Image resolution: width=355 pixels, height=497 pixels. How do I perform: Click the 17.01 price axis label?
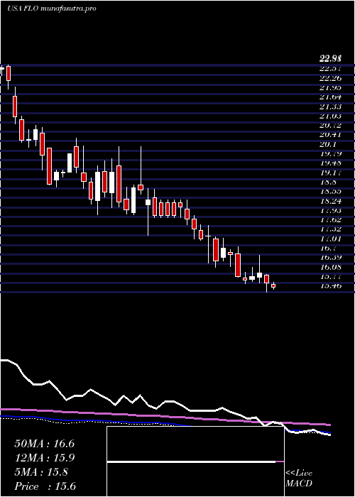click(331, 239)
